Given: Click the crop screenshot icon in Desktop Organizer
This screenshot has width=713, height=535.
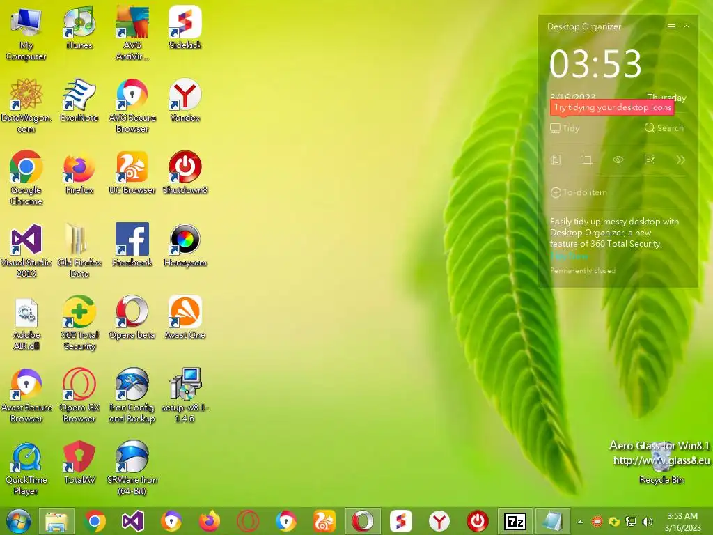Looking at the screenshot, I should [586, 160].
